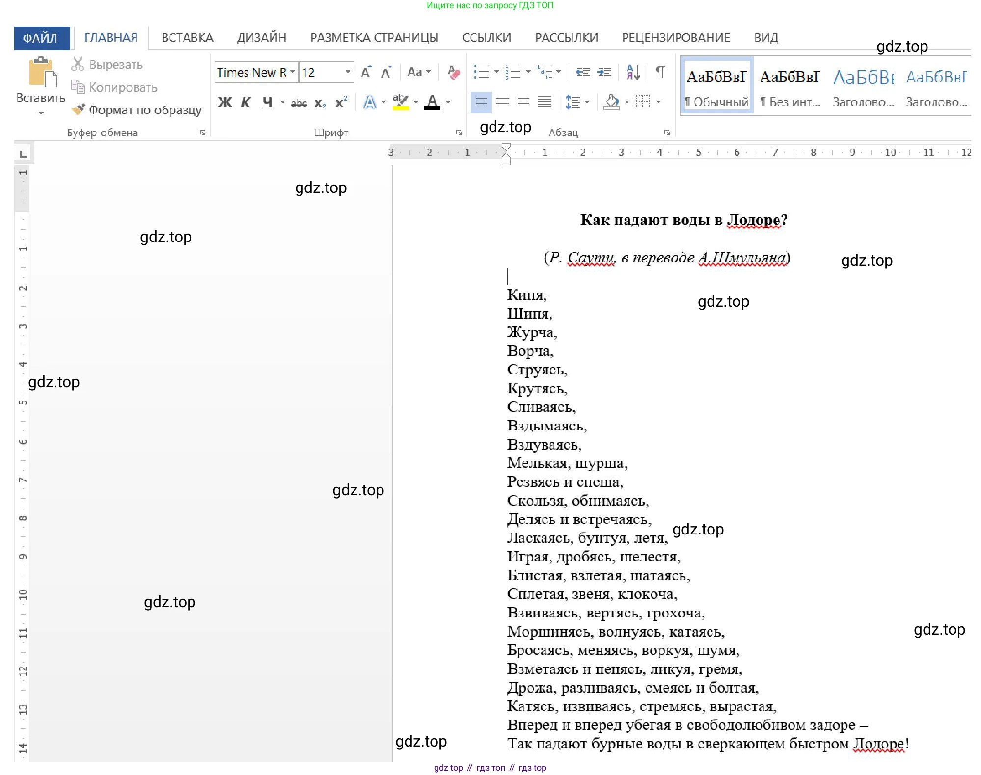Screen dimensions: 981x775
Task: Switch to the ВСТАВКА tab
Action: (x=188, y=38)
